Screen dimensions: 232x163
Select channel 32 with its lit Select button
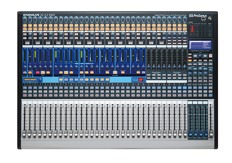pyautogui.click(x=185, y=88)
